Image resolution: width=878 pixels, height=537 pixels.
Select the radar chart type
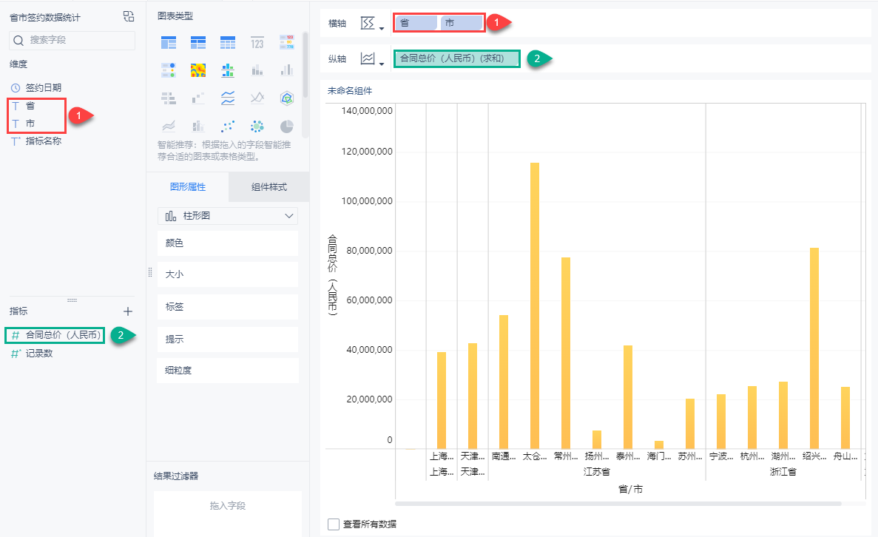tap(287, 98)
